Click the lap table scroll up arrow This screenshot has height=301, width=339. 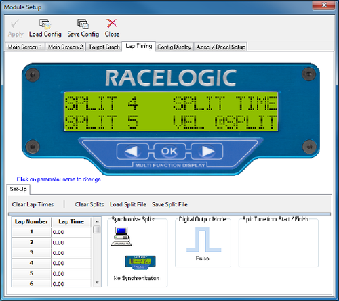[x=97, y=221]
